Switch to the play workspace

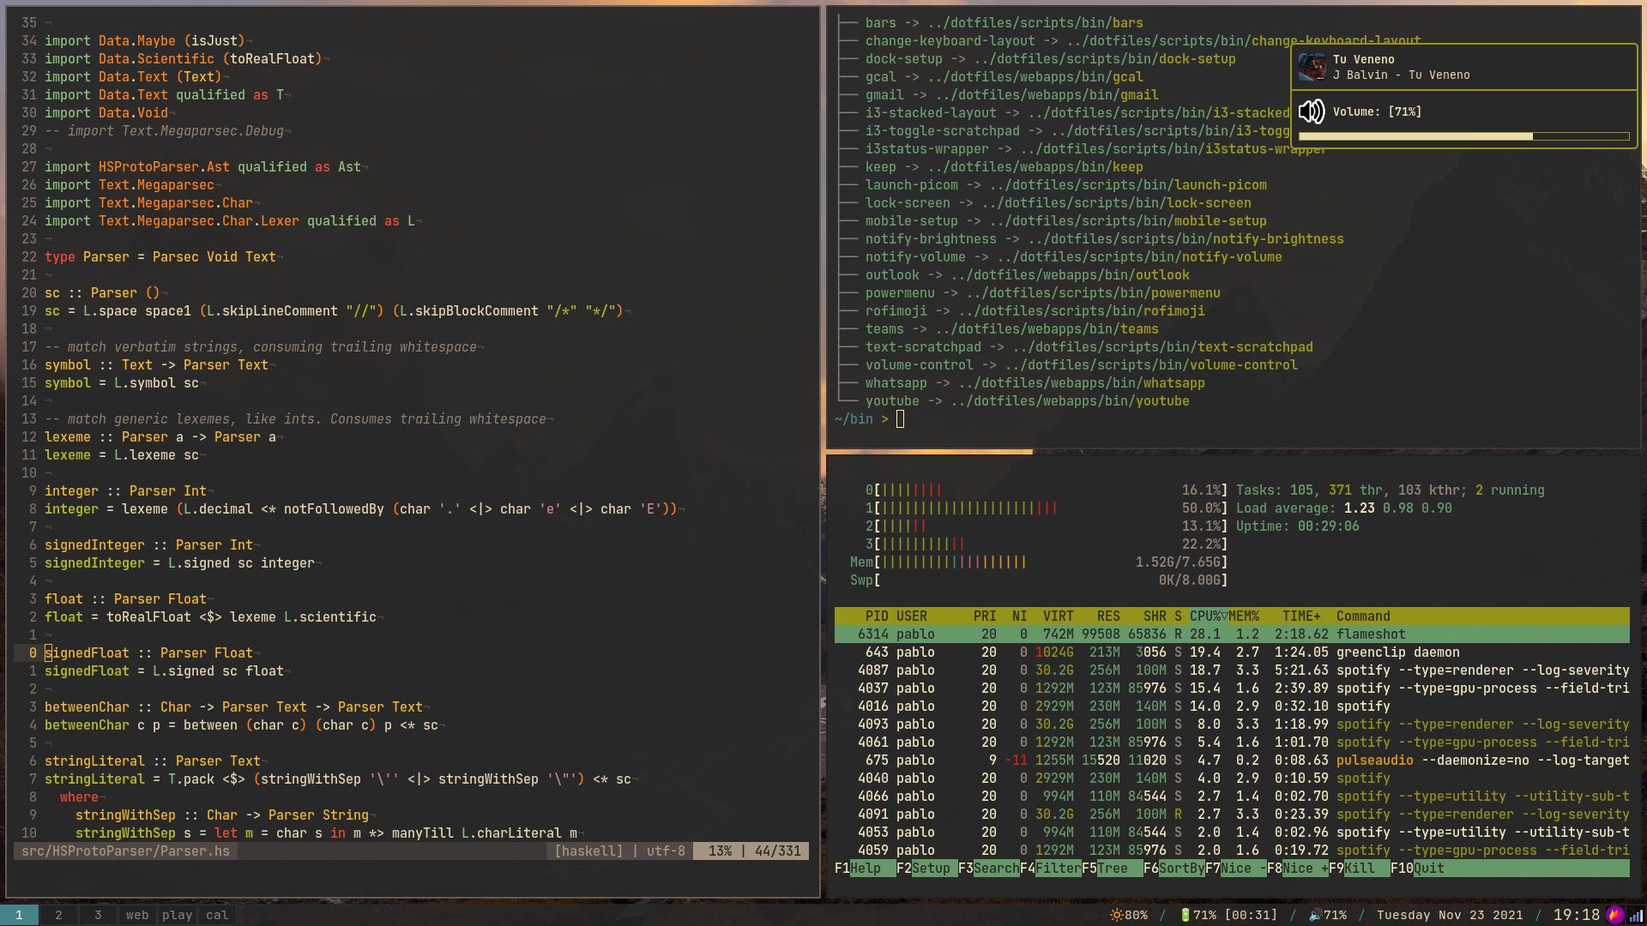click(178, 915)
